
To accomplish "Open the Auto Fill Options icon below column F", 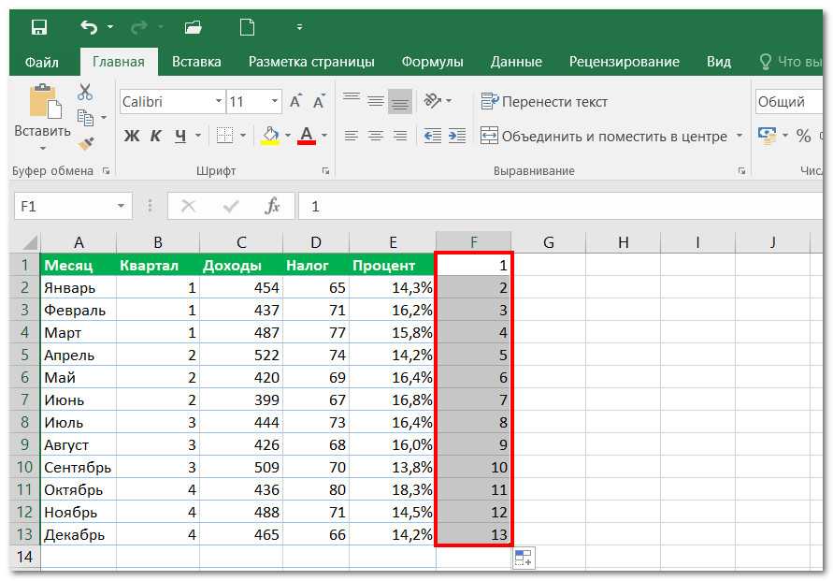I will (x=523, y=559).
